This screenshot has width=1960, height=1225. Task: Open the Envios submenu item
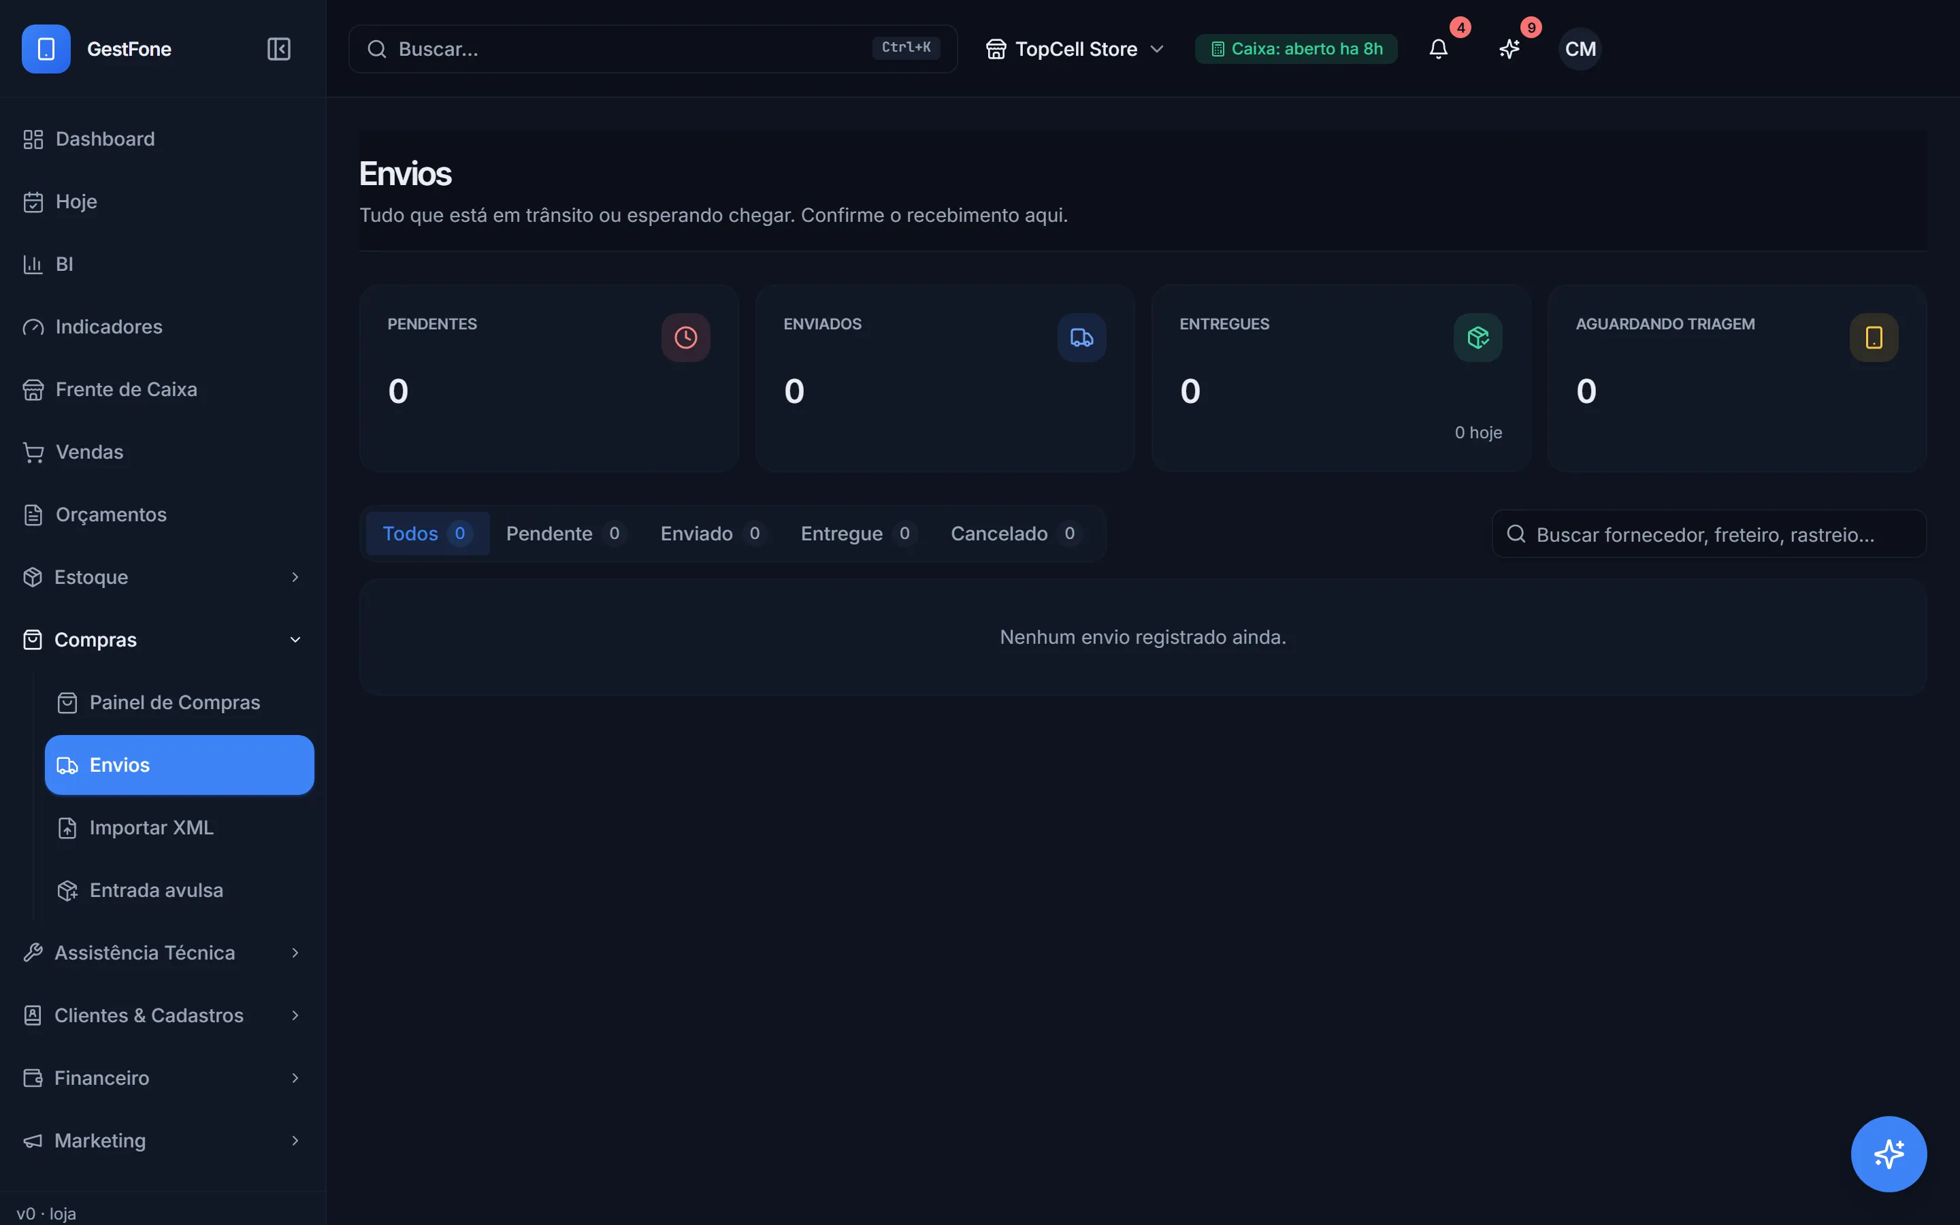(x=179, y=765)
